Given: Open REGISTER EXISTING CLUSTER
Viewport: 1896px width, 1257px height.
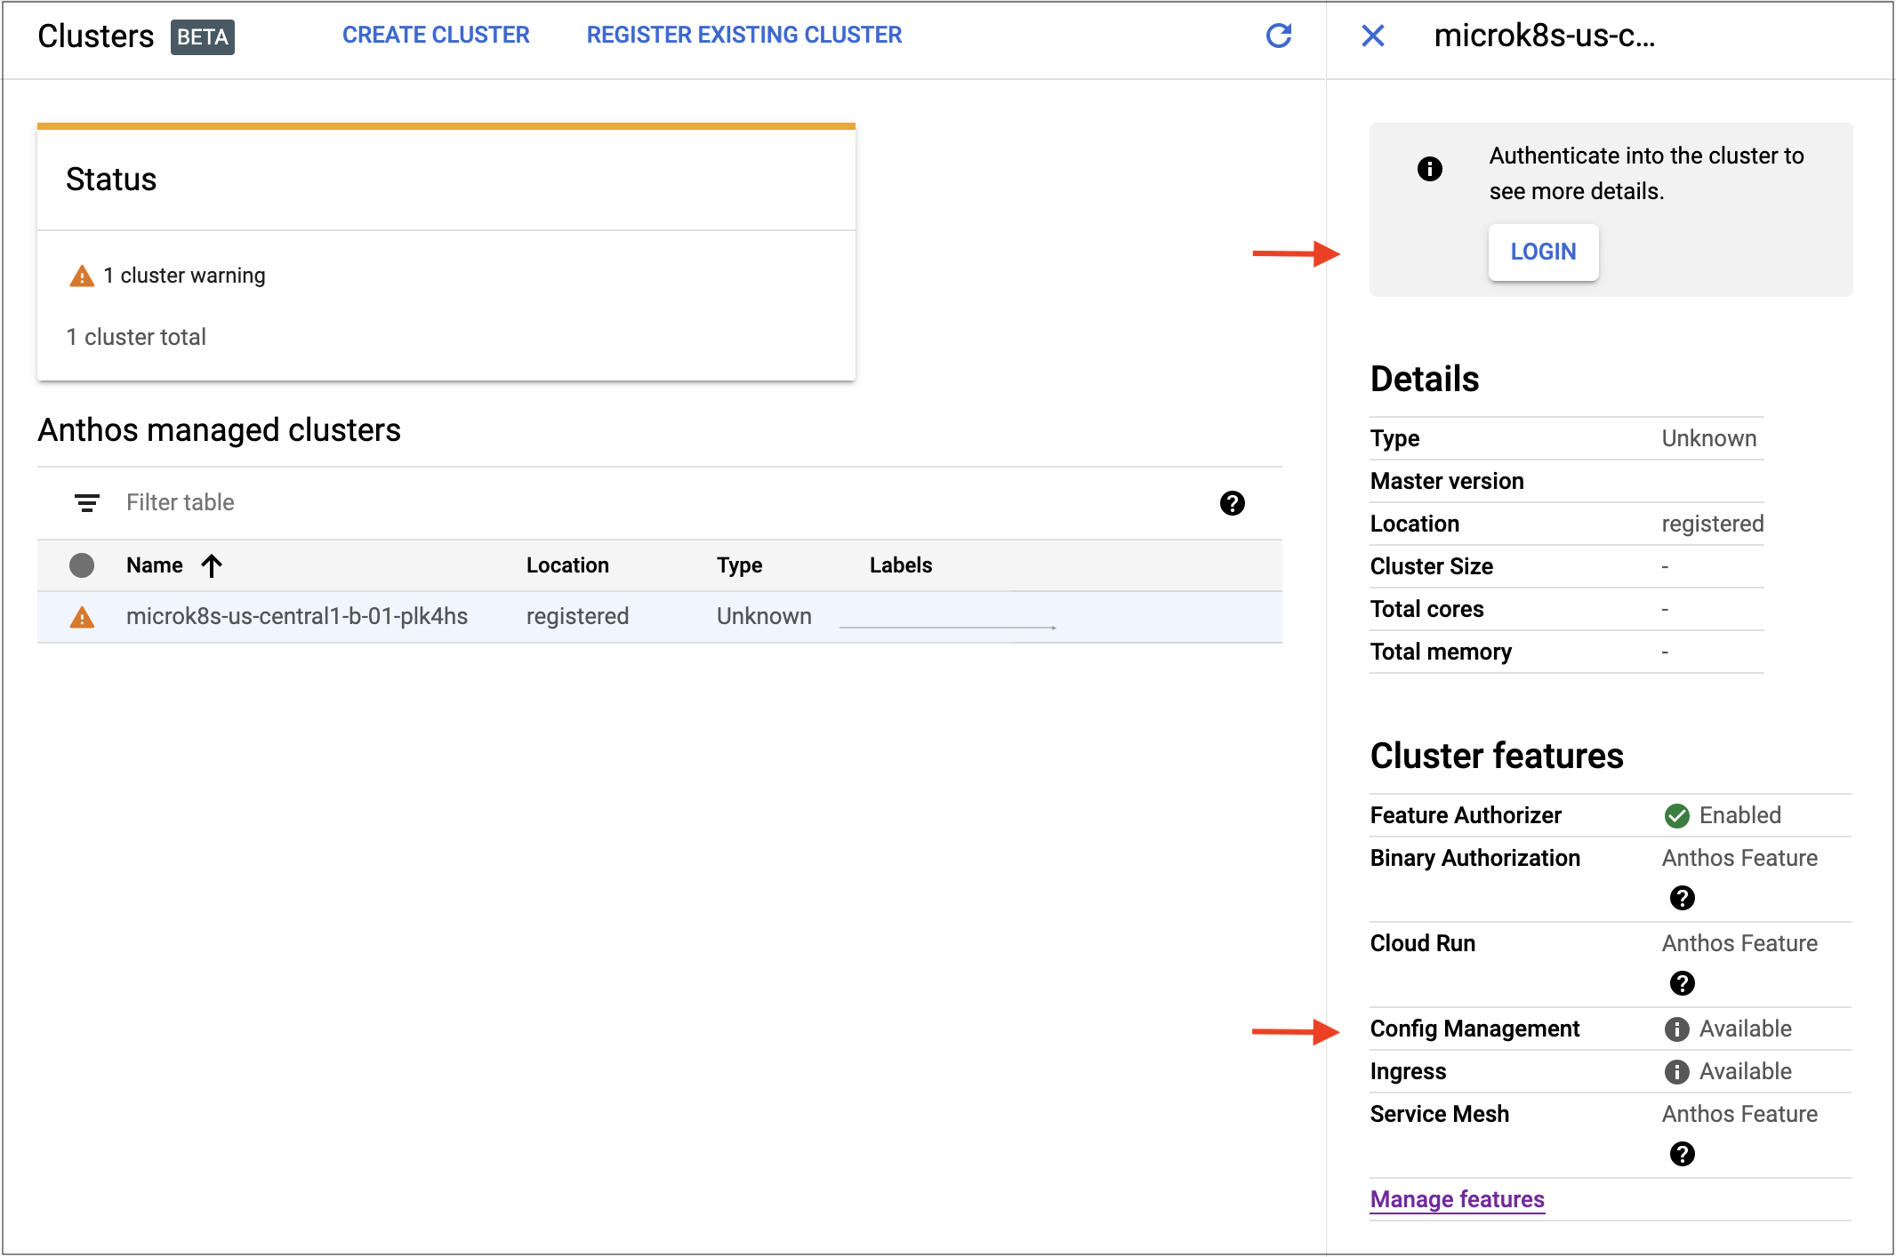Looking at the screenshot, I should pos(743,36).
